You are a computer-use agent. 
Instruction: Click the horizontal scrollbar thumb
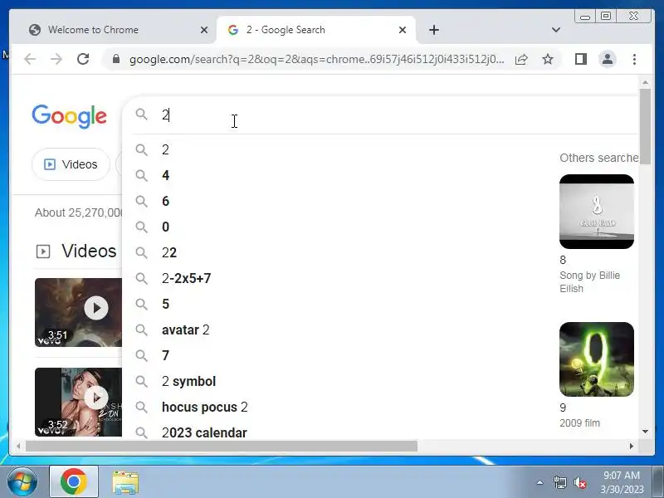[222, 446]
